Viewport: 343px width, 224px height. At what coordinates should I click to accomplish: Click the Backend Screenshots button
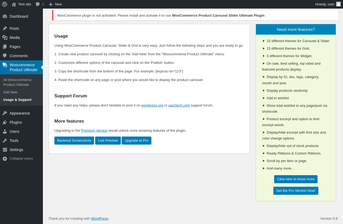pyautogui.click(x=74, y=141)
